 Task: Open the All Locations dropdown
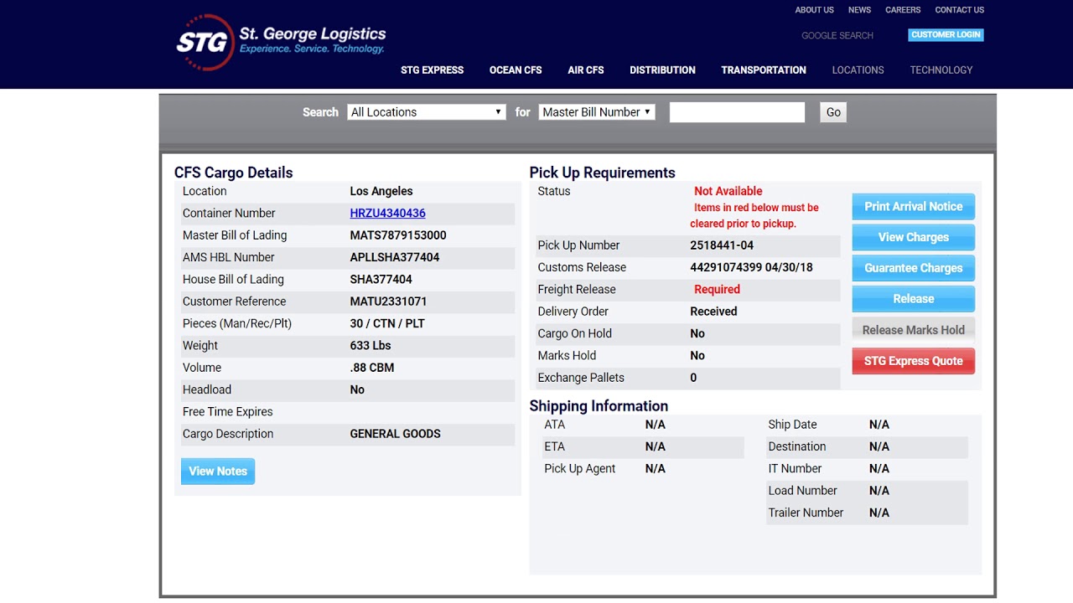[x=427, y=112]
